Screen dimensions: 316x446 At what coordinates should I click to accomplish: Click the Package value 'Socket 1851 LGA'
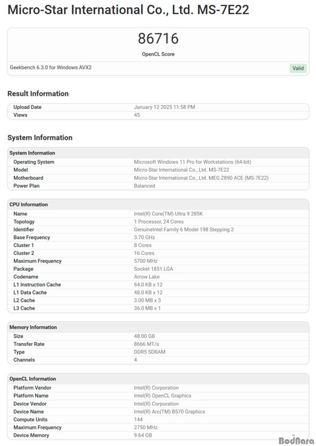pyautogui.click(x=153, y=269)
